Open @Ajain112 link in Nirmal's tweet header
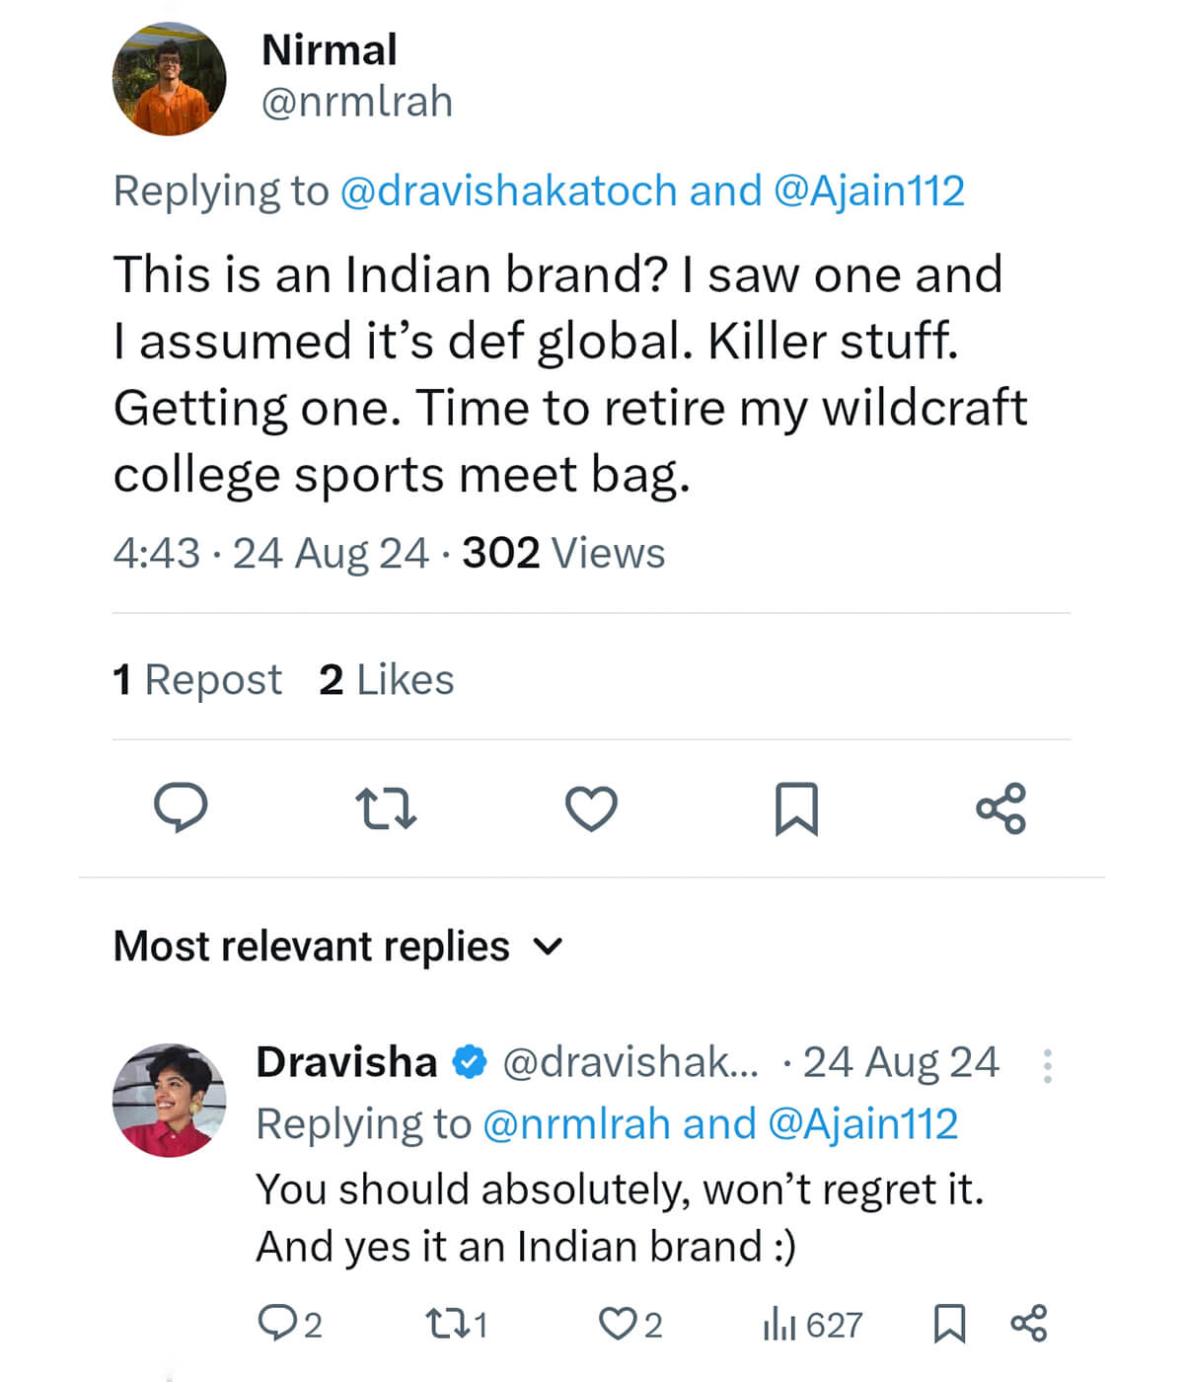1184x1382 pixels. click(869, 191)
